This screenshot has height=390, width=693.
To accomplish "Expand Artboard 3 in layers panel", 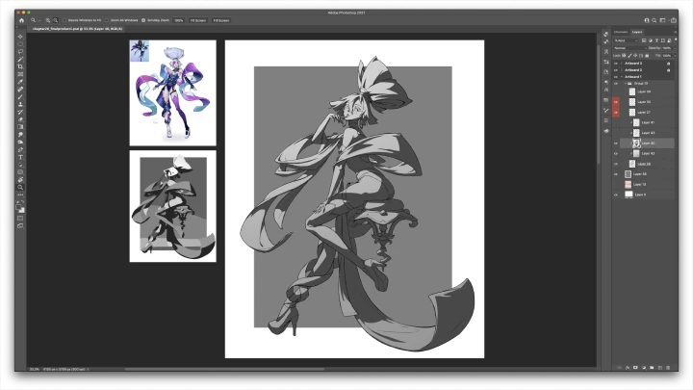I will [622, 63].
